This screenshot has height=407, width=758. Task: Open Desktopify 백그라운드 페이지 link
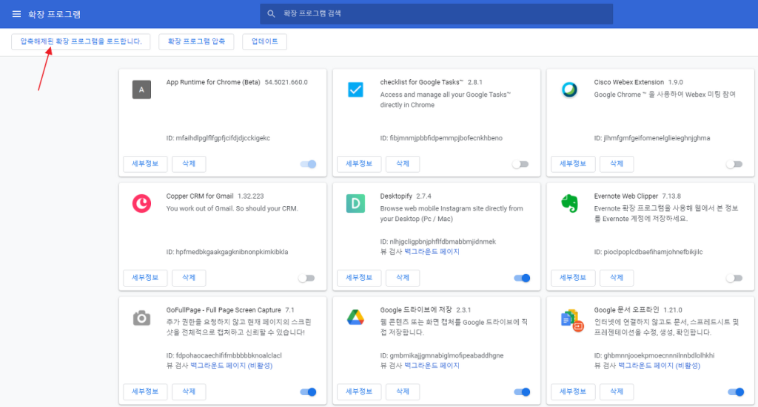tap(432, 252)
